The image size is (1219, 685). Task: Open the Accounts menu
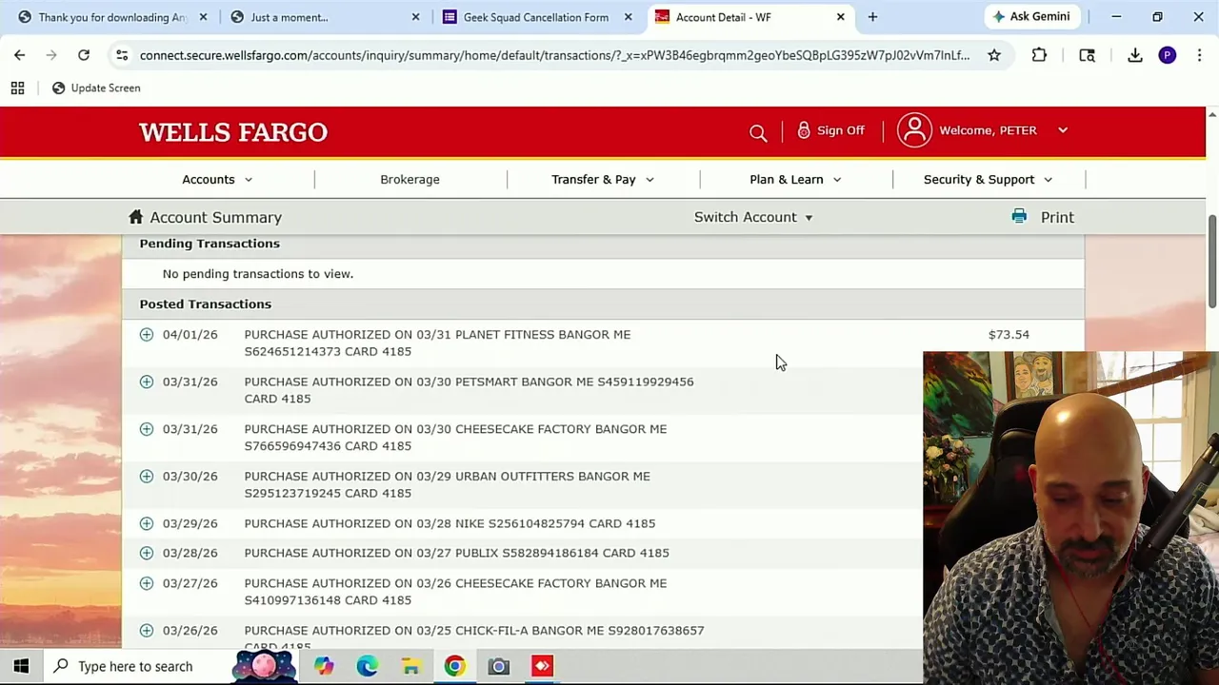click(x=217, y=179)
